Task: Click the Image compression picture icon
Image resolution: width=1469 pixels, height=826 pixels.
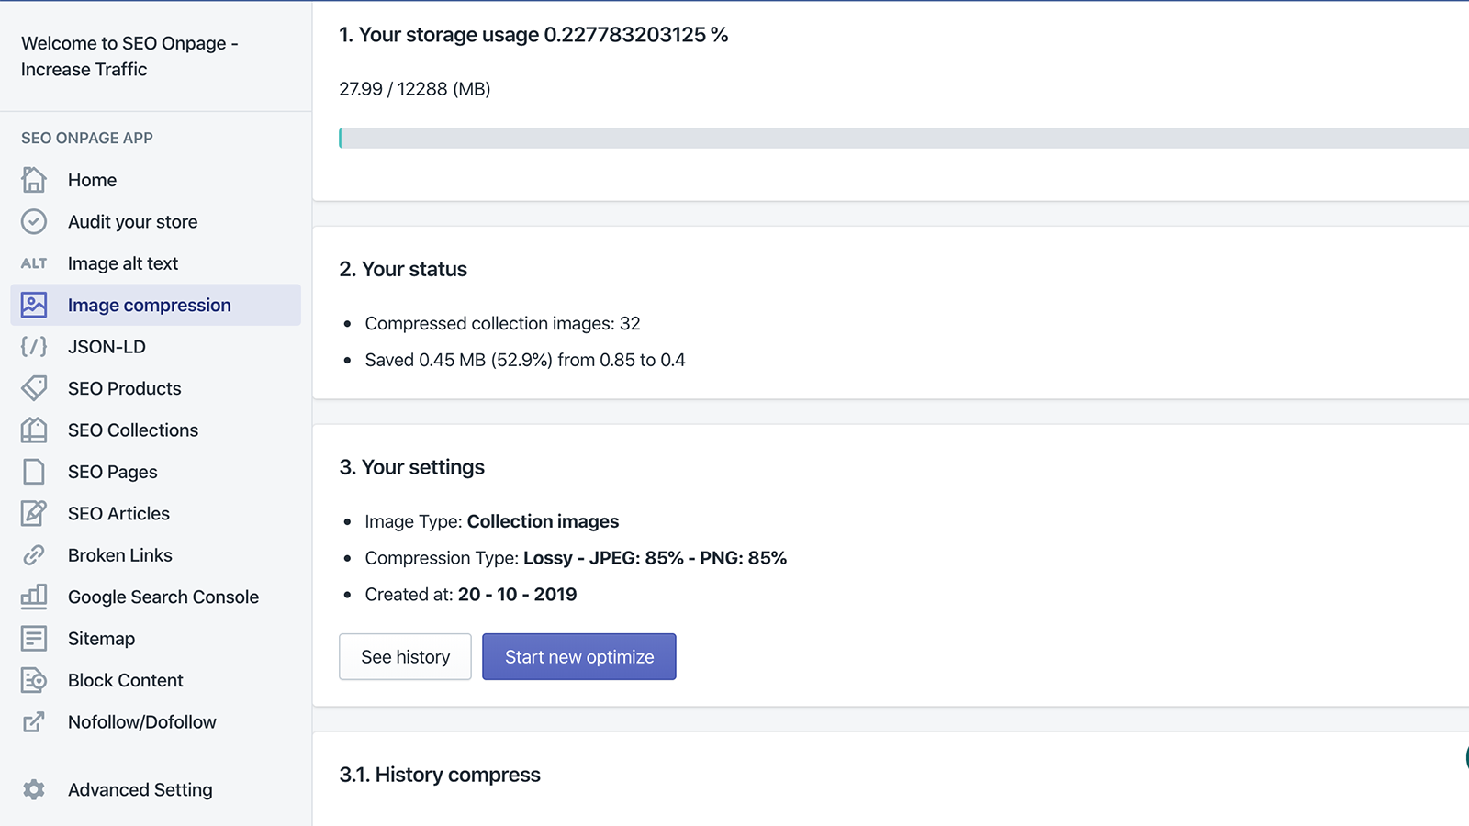Action: coord(34,305)
